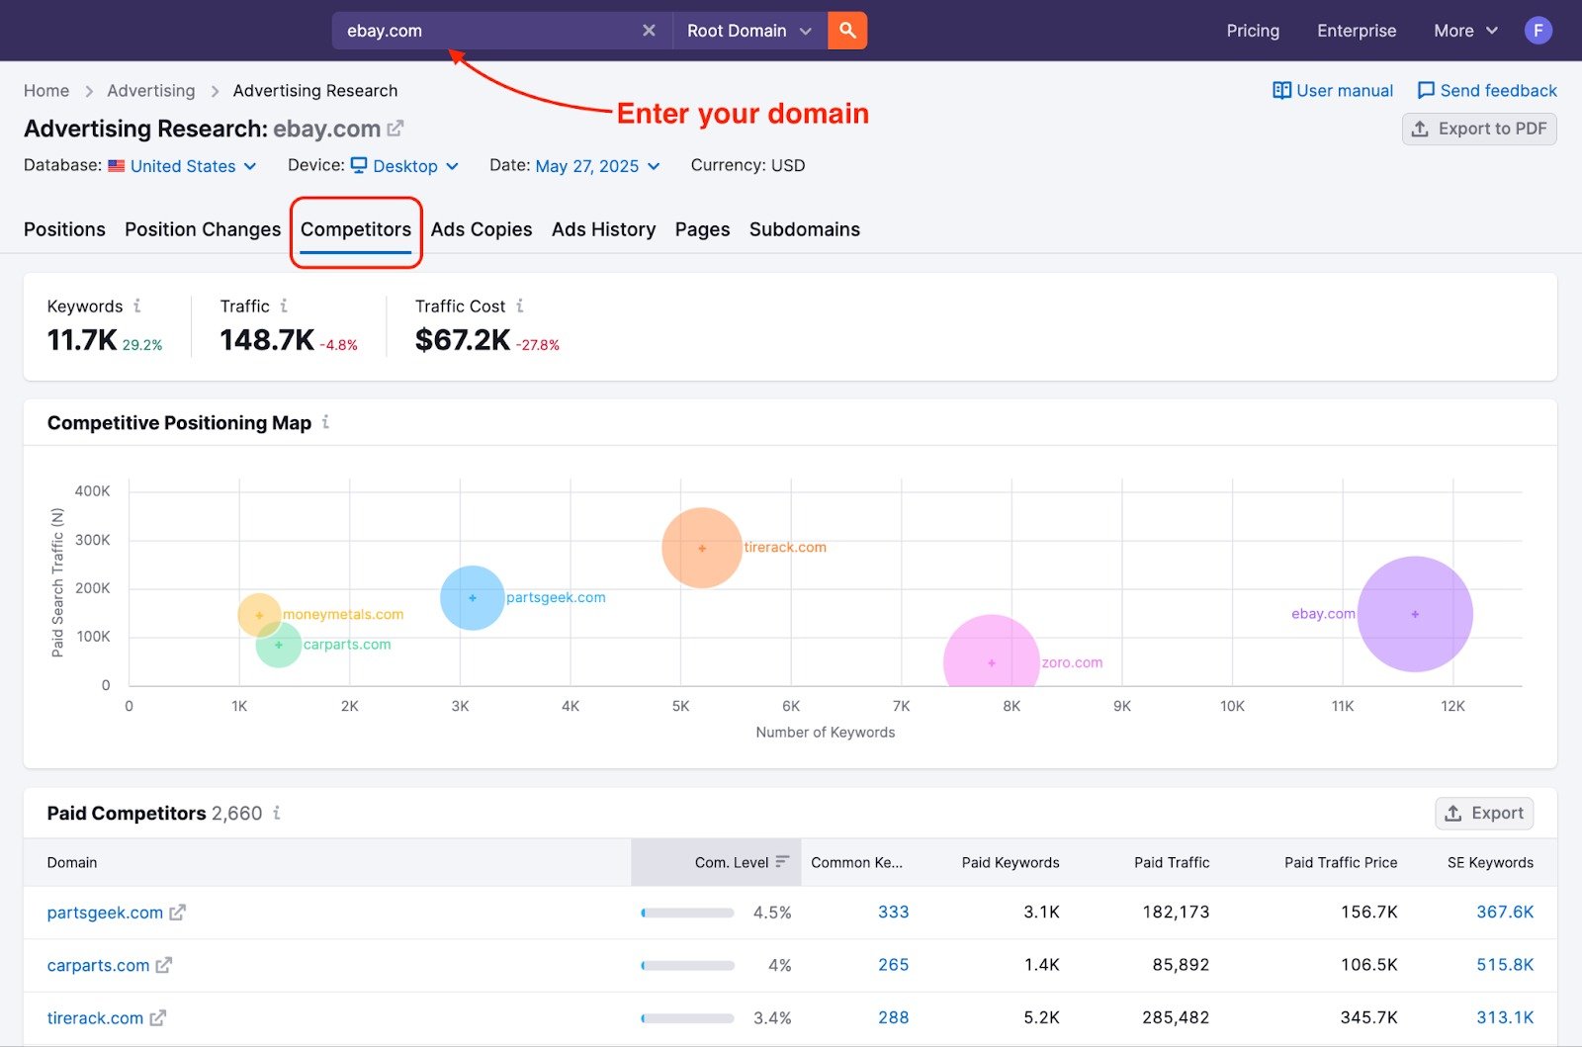
Task: Clear the ebay.com search field
Action: coord(649,31)
